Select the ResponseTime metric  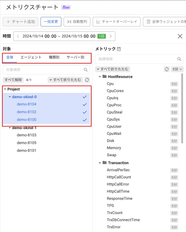[120, 198]
